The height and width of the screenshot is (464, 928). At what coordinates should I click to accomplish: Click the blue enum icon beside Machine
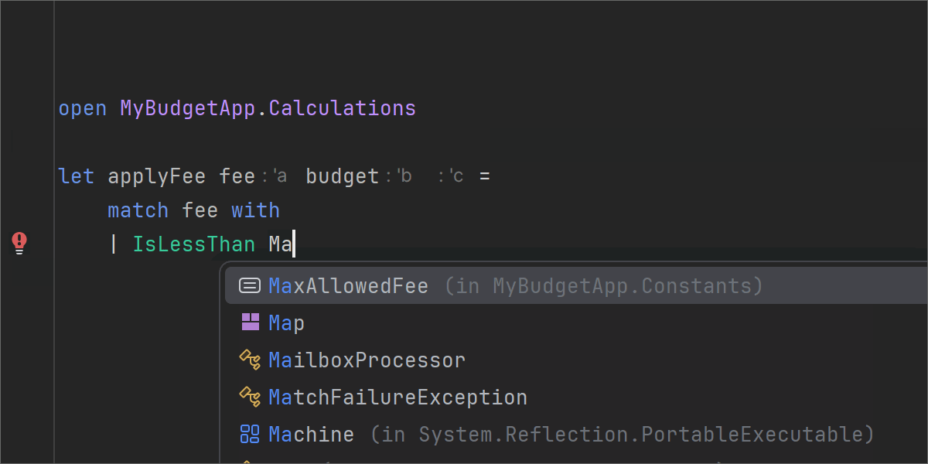coord(250,434)
